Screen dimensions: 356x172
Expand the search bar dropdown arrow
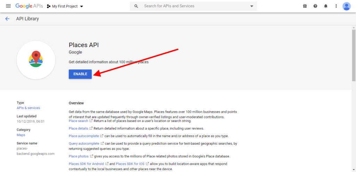[x=252, y=6]
